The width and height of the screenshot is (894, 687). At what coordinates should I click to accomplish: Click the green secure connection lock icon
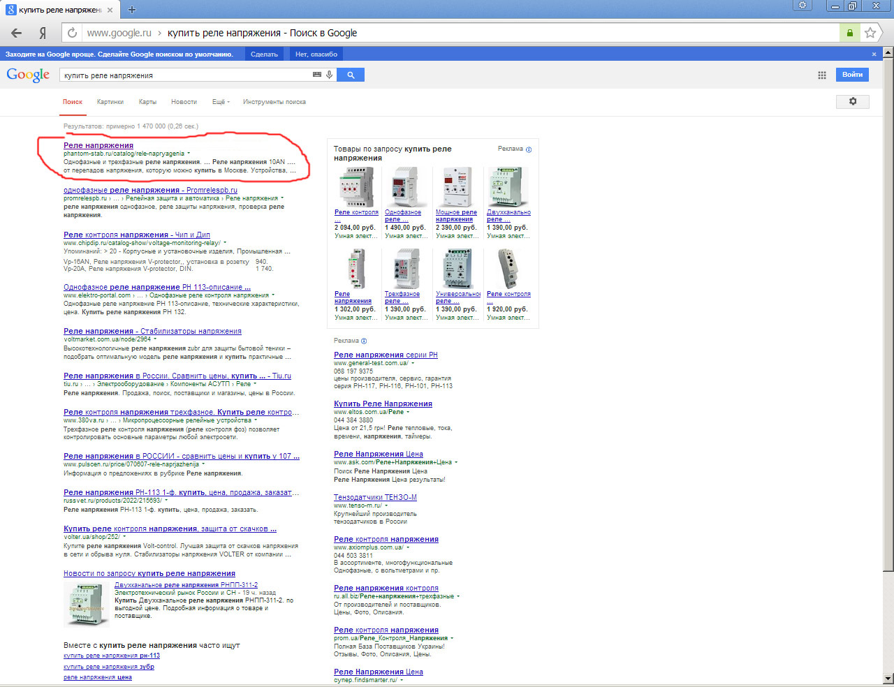tap(849, 33)
